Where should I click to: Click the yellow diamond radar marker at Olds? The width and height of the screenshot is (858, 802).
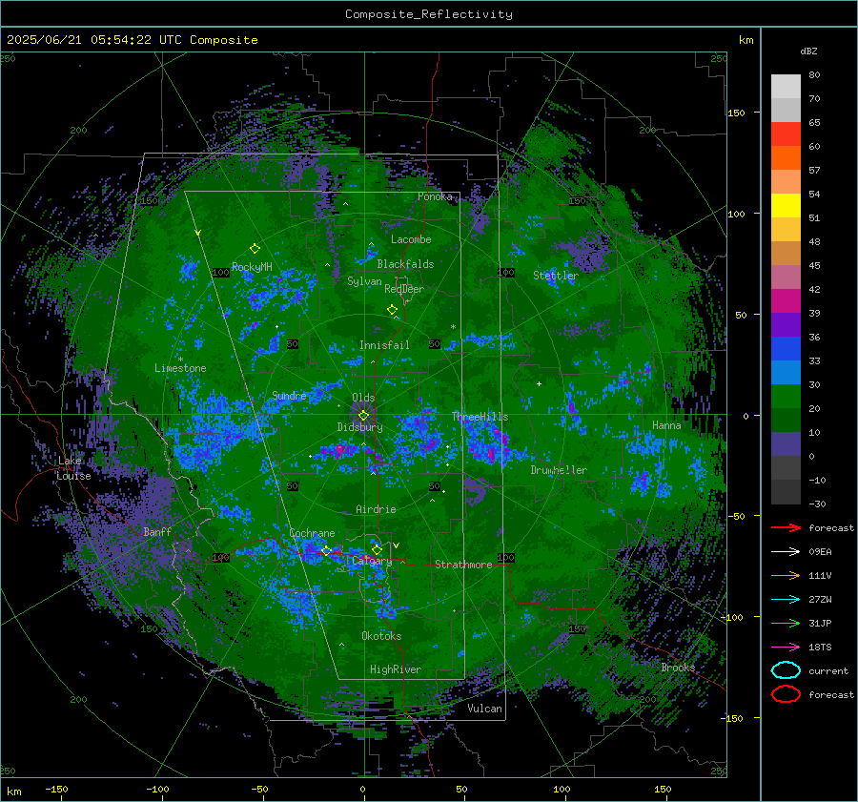pyautogui.click(x=363, y=416)
